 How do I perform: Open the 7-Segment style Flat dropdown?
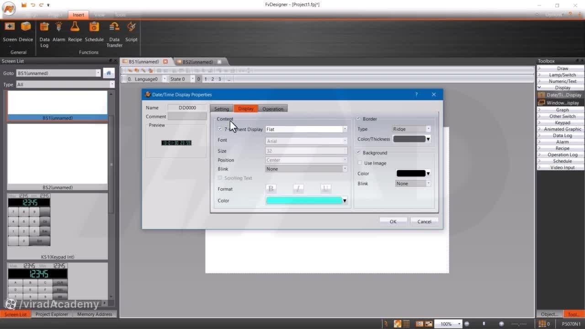(x=306, y=129)
